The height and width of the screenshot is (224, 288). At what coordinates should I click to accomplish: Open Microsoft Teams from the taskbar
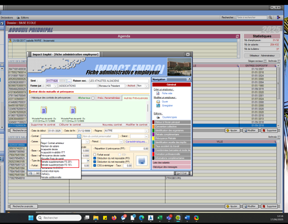[169, 218]
